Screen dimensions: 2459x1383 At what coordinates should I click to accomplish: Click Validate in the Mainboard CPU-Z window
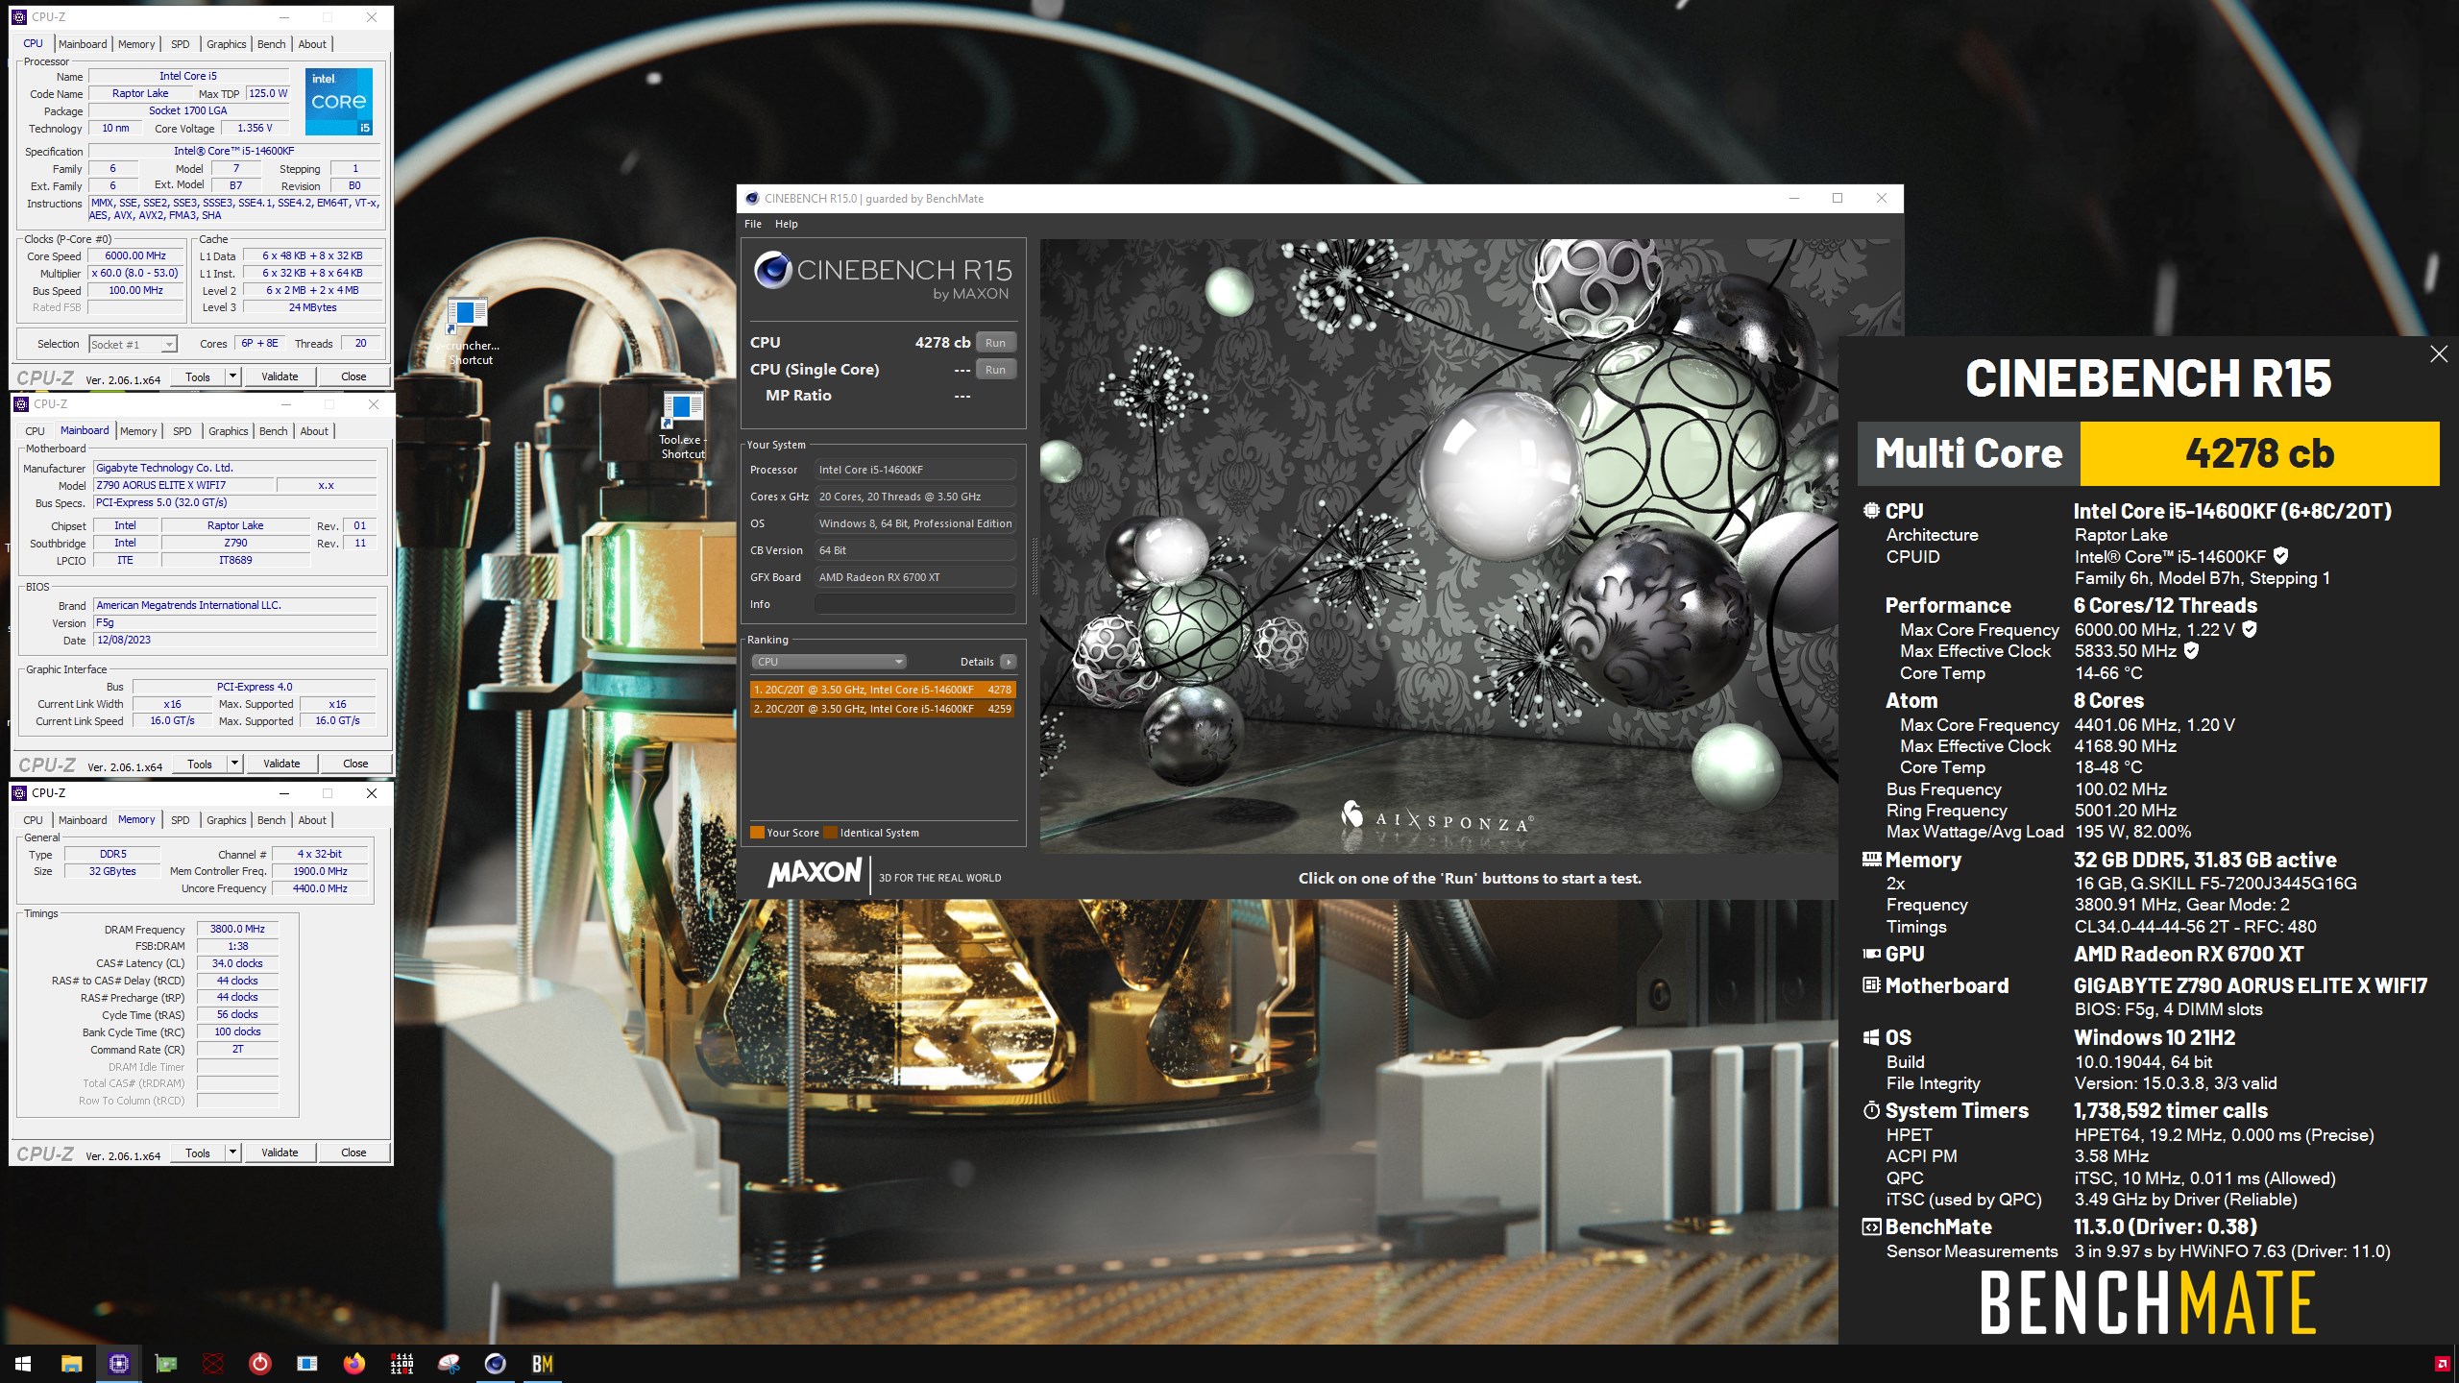pyautogui.click(x=281, y=764)
